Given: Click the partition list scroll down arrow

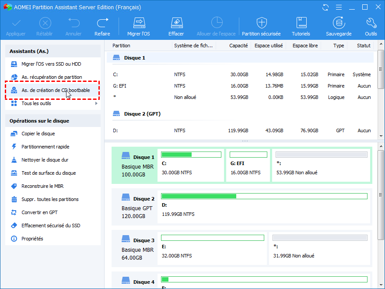Looking at the screenshot, I should [381, 136].
